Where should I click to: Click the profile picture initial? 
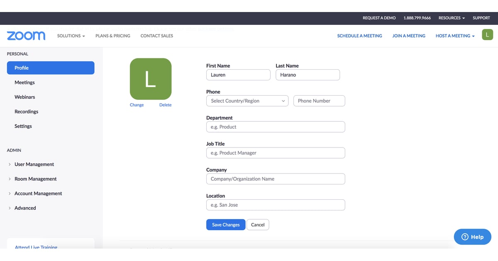click(151, 79)
